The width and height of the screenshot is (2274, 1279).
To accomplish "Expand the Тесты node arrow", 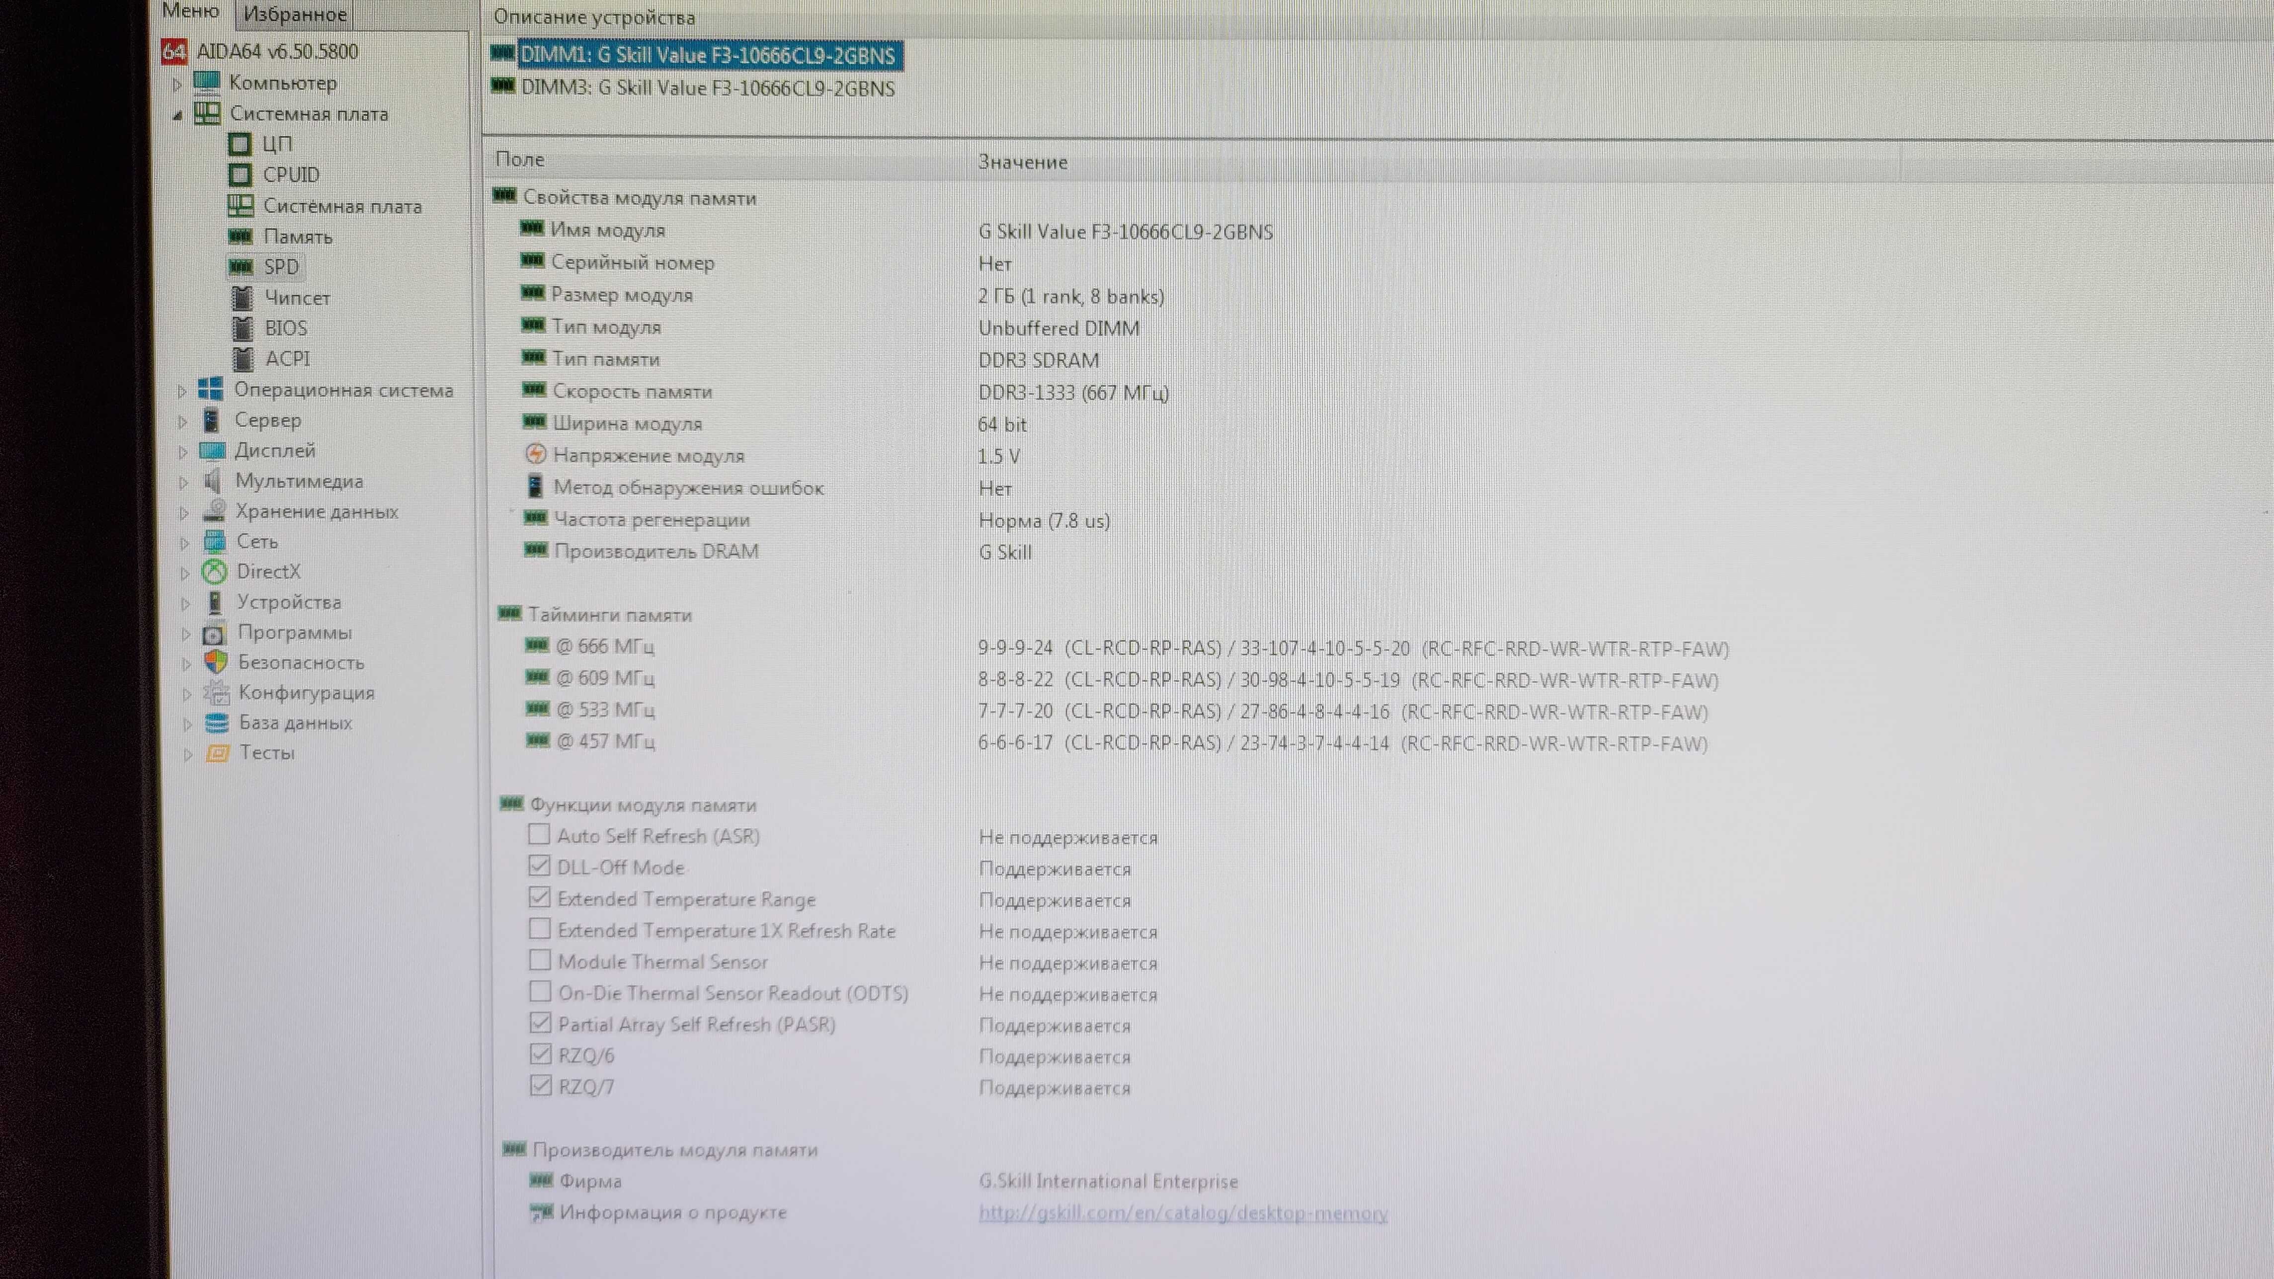I will (x=187, y=755).
